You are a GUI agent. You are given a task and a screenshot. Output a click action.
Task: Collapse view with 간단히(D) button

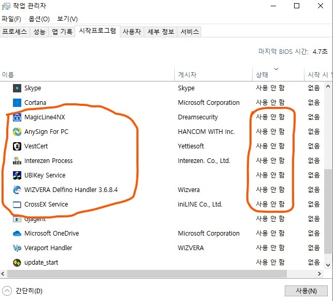point(22,291)
